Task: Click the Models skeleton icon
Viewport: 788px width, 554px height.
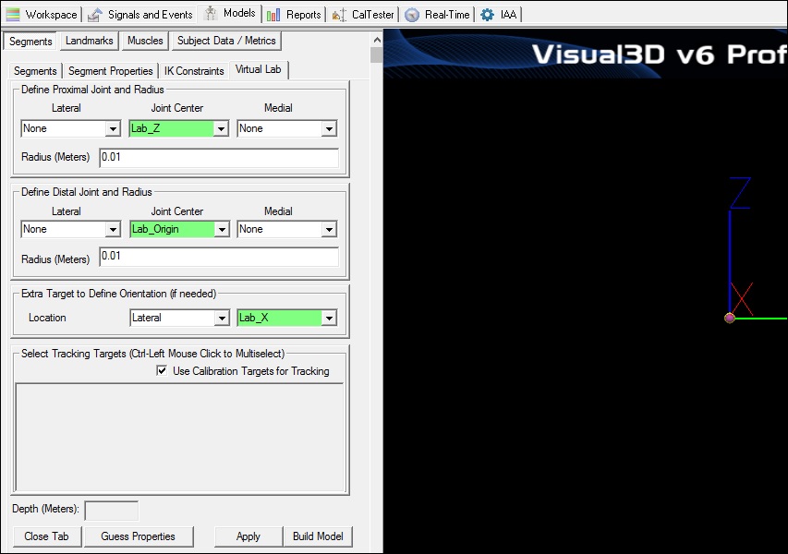Action: [x=210, y=13]
